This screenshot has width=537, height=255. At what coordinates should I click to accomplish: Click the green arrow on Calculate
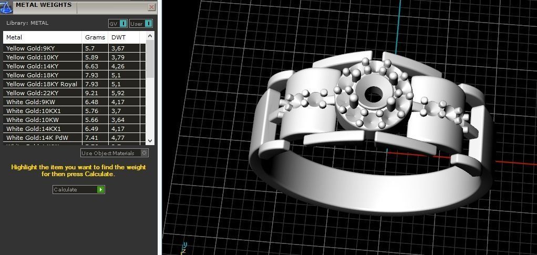coord(101,189)
